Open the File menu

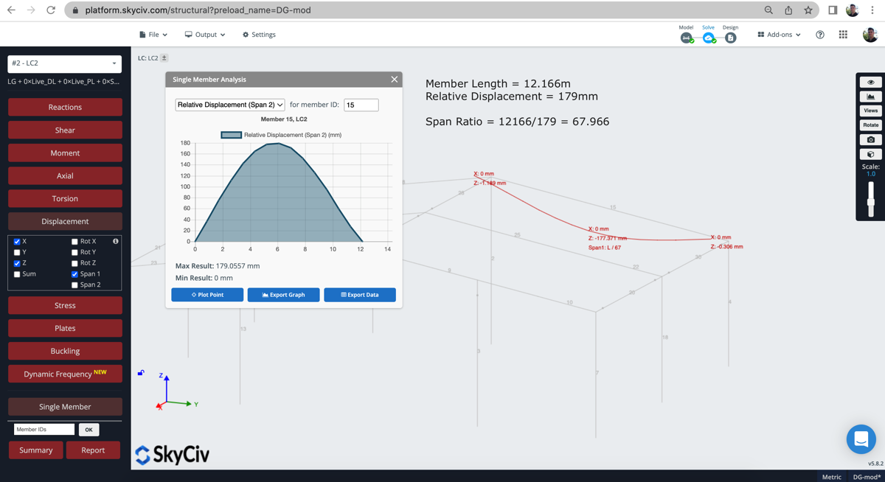click(153, 35)
